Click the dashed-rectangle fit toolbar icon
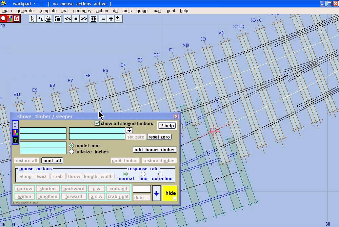The width and height of the screenshot is (339, 227). click(58, 19)
